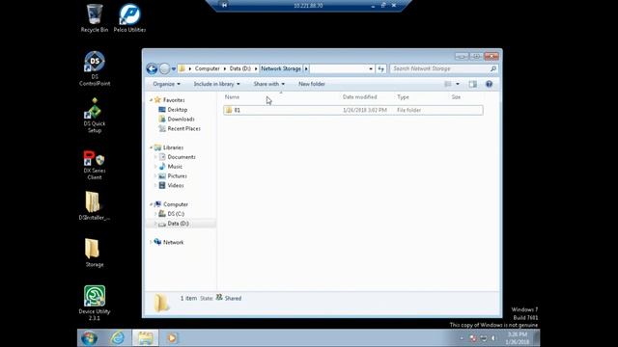Open address bar history dropdown
618x347 pixels.
pos(371,68)
